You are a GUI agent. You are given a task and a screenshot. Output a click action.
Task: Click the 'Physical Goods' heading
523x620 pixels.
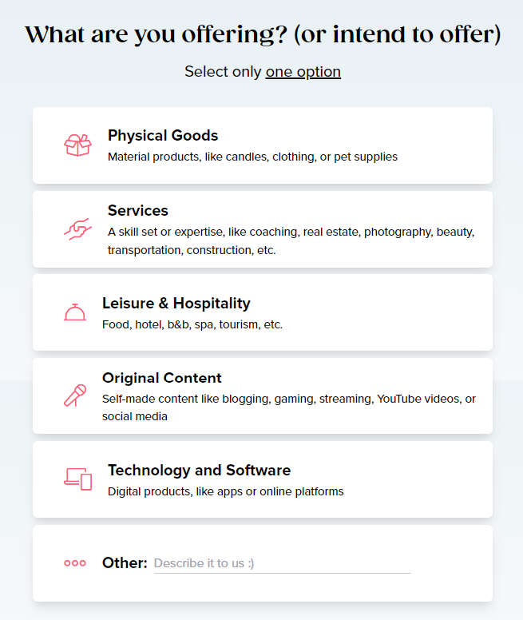163,135
